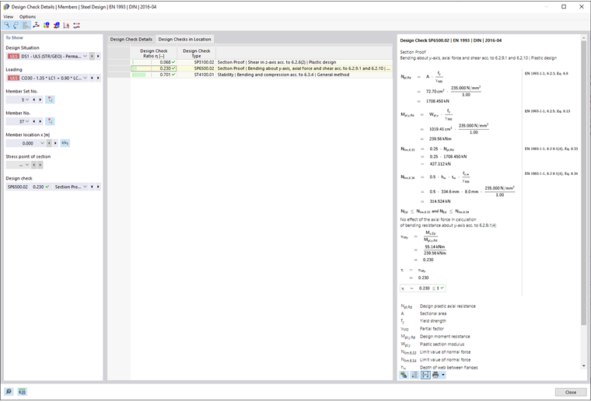Screen dimensions: 591x402
Task: Go to next Loading entry
Action: (x=98, y=78)
